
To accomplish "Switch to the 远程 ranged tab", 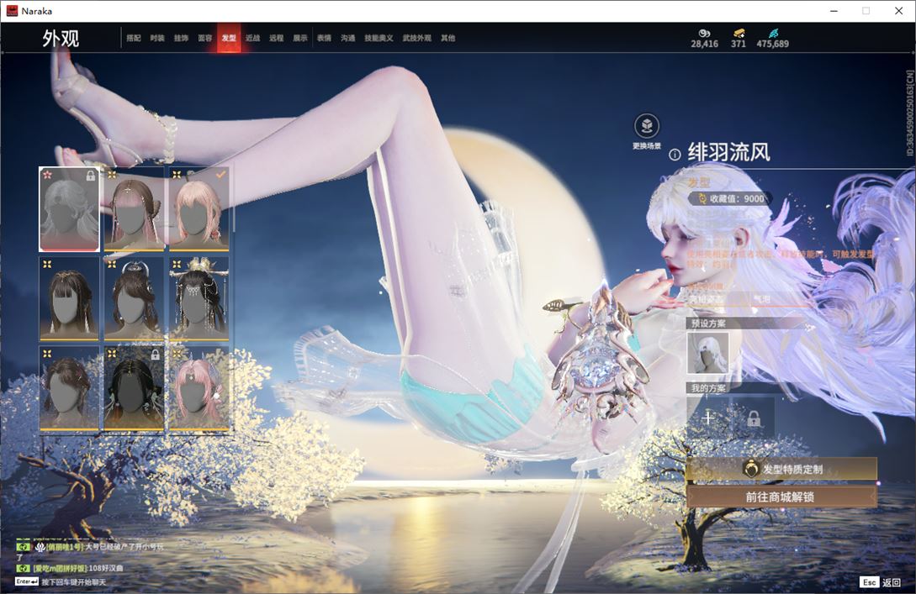I will [x=277, y=38].
